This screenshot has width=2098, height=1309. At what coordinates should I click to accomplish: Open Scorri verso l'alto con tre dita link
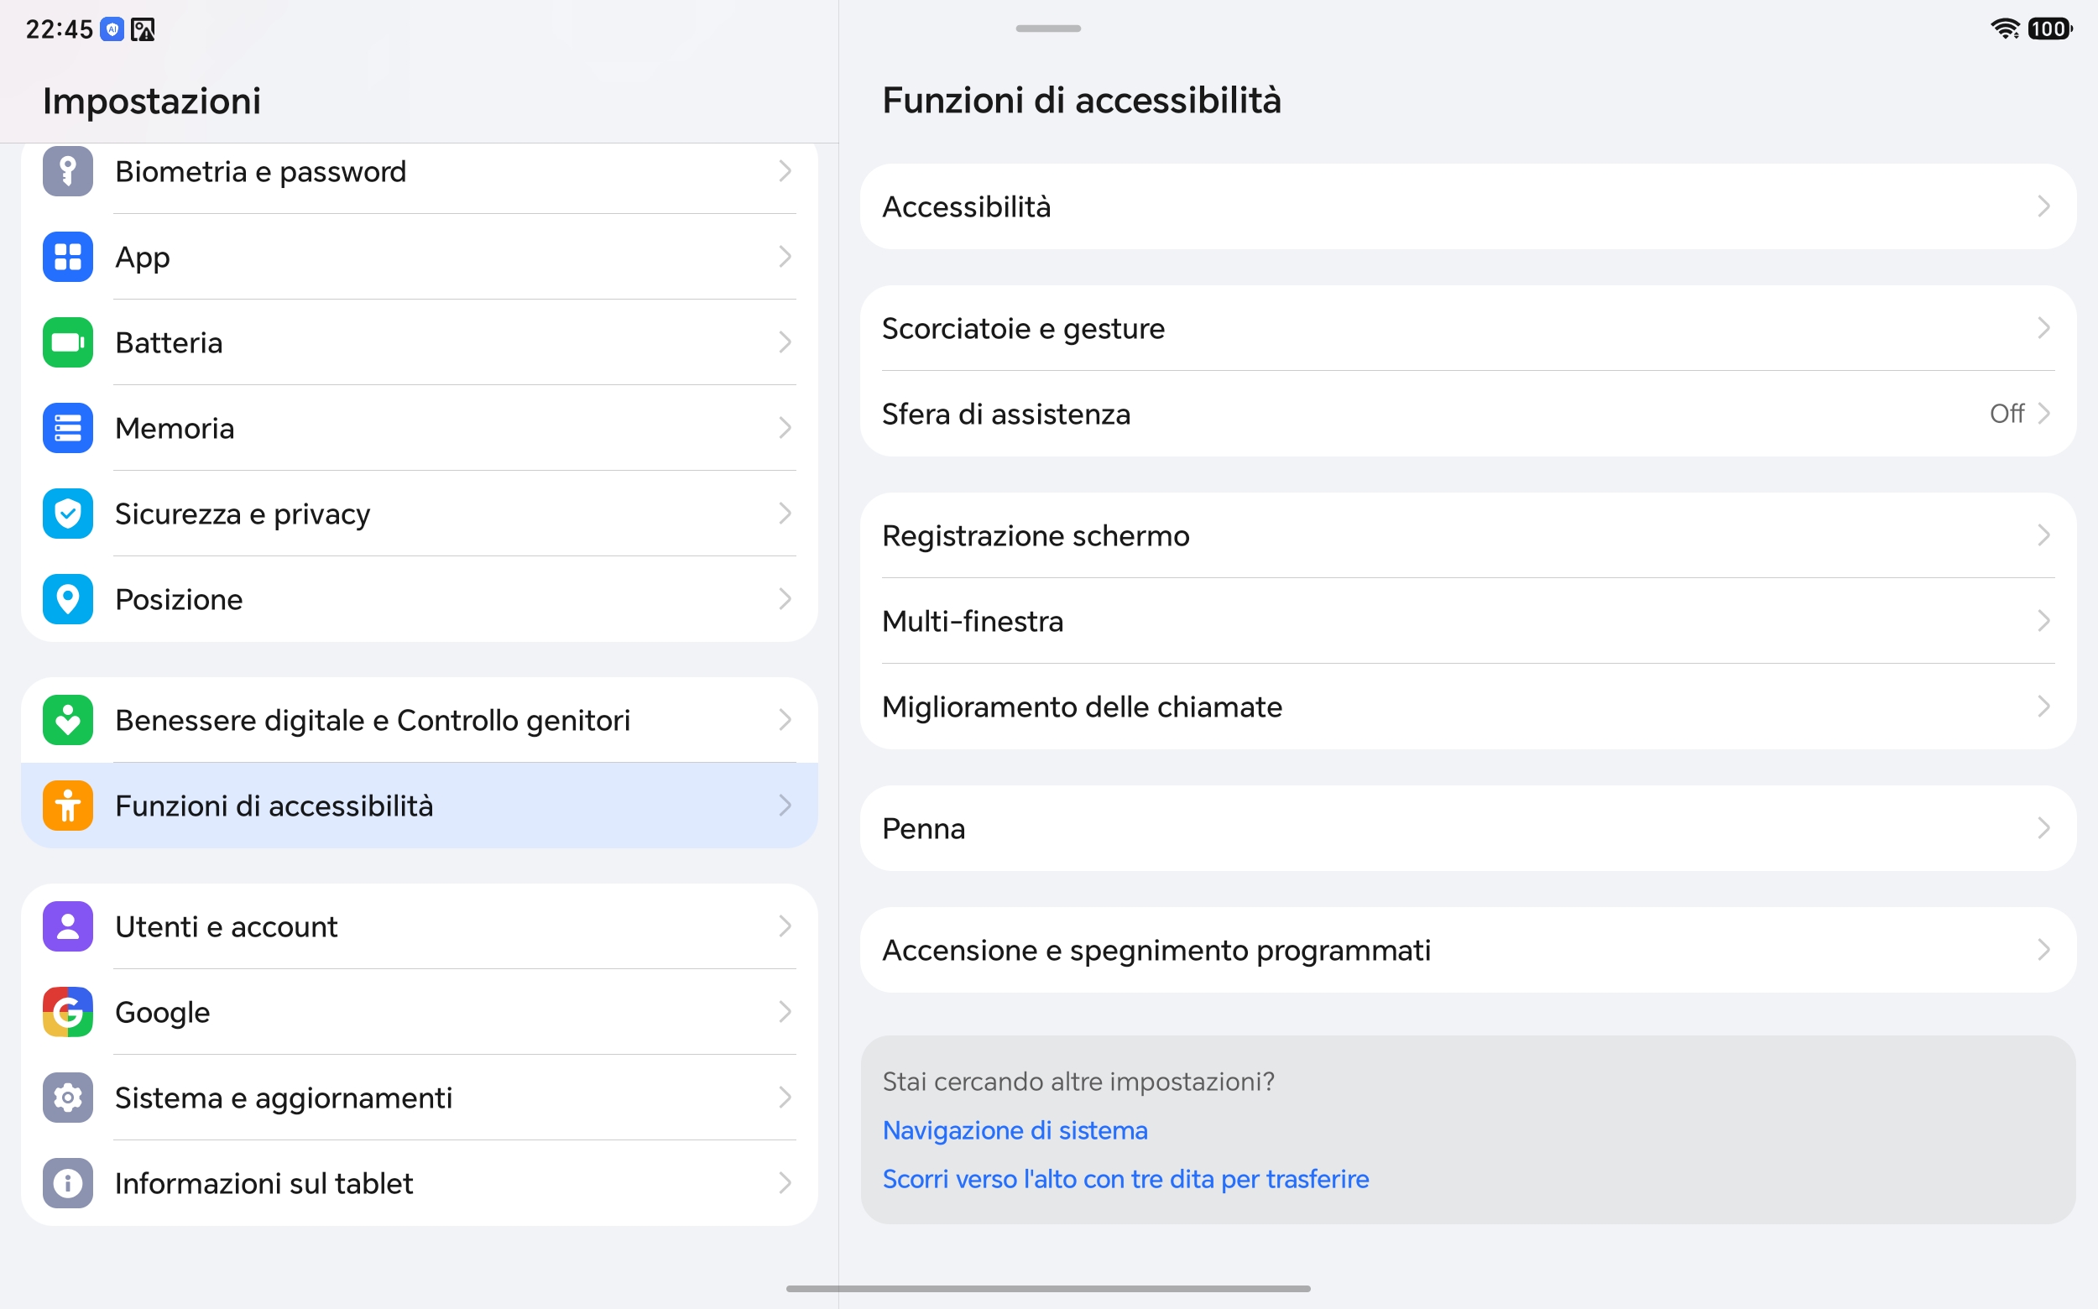pos(1125,1179)
